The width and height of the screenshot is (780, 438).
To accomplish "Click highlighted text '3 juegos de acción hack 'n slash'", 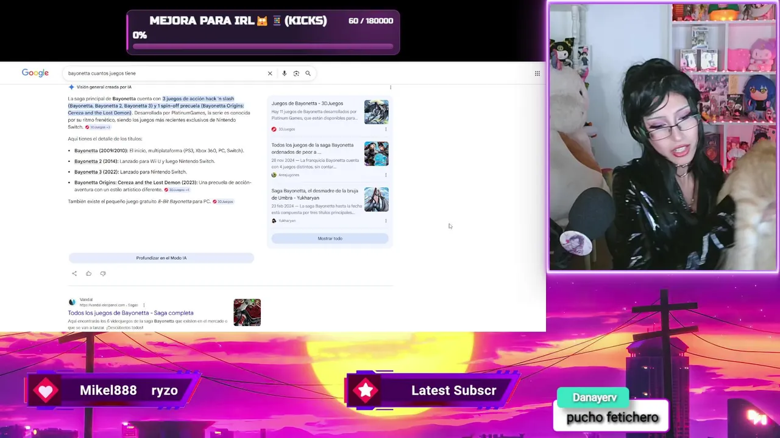I will coord(198,99).
